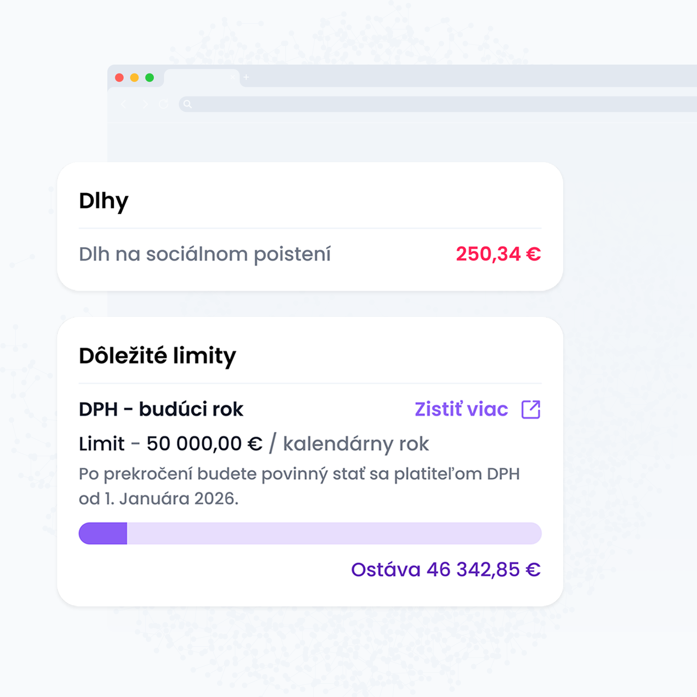Open the Zistiť viac link
This screenshot has height=697, width=697.
click(460, 409)
